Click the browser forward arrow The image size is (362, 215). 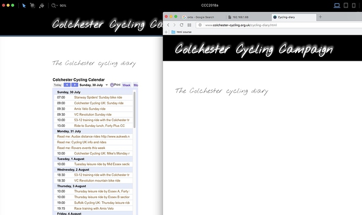(x=175, y=25)
